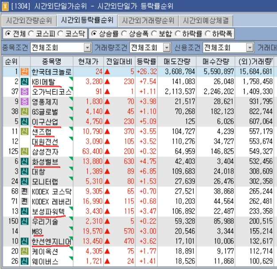Sort by 순위 column header

[x=11, y=62]
